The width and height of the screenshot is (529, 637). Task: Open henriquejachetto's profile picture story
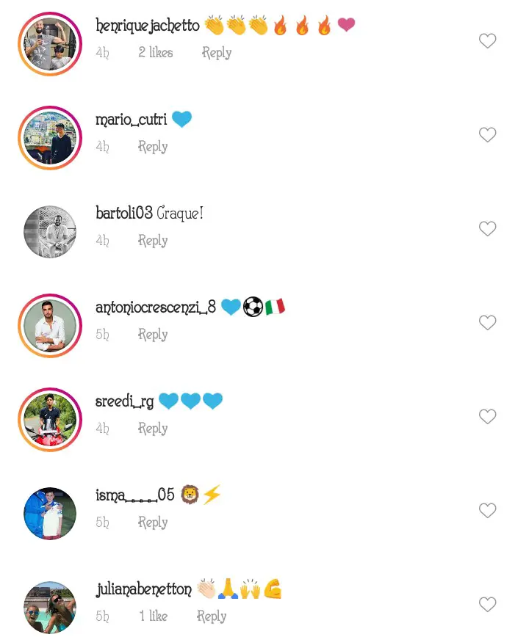(x=50, y=44)
